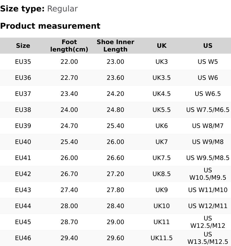Click the UK column header
Viewport: 231px width, 246px height.
click(x=162, y=46)
